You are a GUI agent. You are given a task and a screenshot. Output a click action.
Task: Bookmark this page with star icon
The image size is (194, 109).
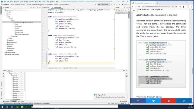tap(176, 7)
